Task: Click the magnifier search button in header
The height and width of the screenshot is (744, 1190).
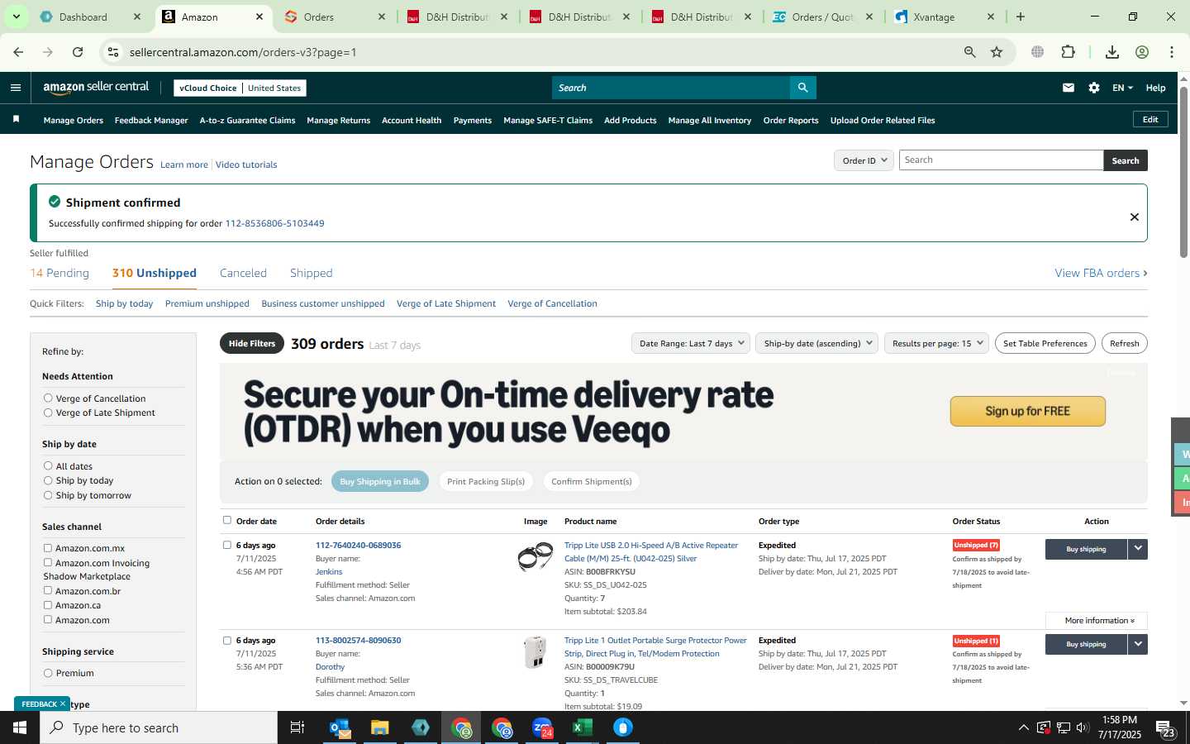Action: point(802,88)
